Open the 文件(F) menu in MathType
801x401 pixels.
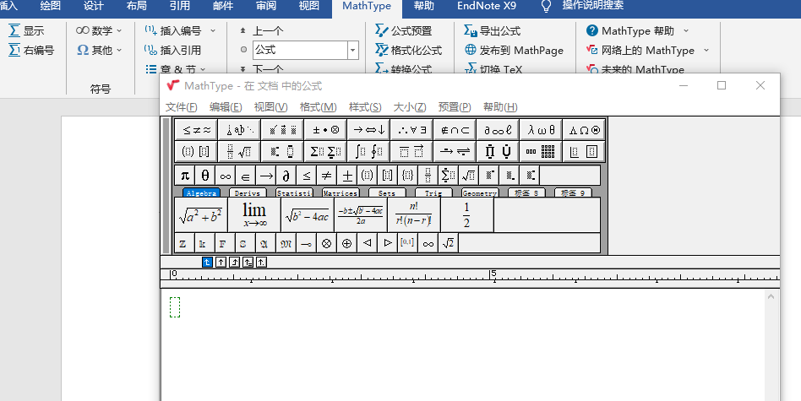click(x=182, y=106)
